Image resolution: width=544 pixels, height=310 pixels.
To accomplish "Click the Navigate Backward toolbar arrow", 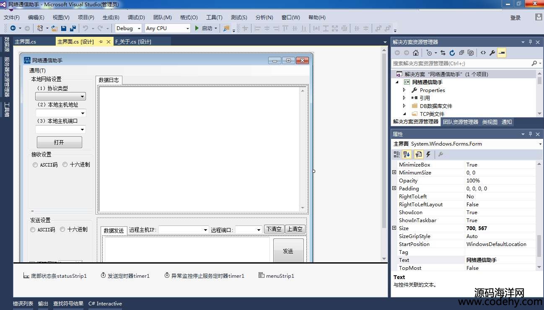I will coord(13,28).
